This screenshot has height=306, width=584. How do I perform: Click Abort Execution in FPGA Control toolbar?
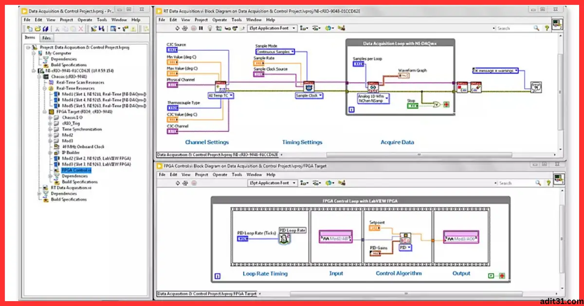[194, 183]
